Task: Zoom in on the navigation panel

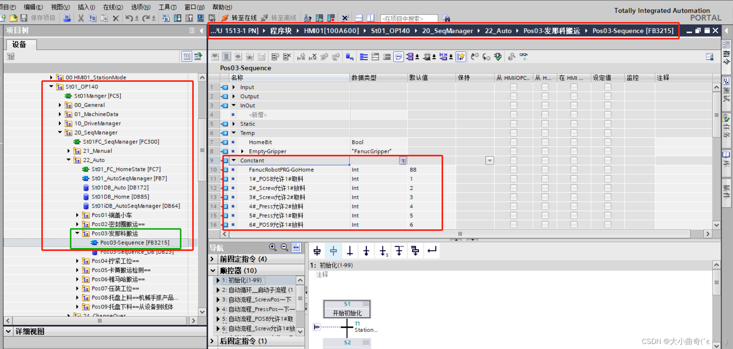Action: pyautogui.click(x=273, y=247)
